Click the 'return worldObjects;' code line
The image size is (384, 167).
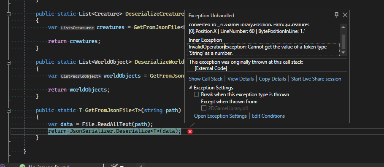pyautogui.click(x=79, y=90)
